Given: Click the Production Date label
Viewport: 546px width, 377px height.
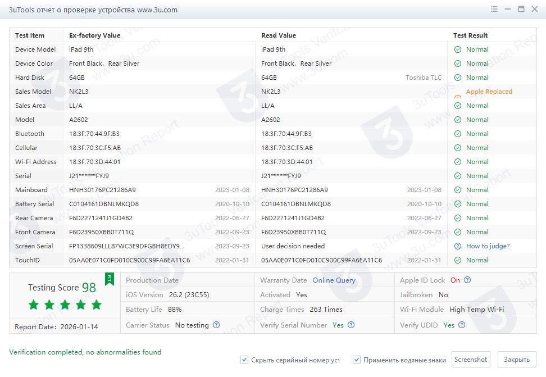Looking at the screenshot, I should 152,280.
